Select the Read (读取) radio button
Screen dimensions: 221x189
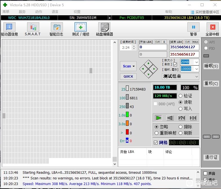tap(181, 102)
